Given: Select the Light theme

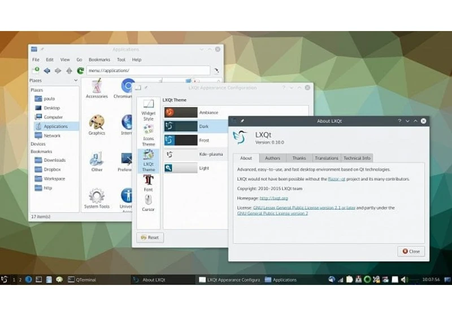Looking at the screenshot, I should coord(196,168).
